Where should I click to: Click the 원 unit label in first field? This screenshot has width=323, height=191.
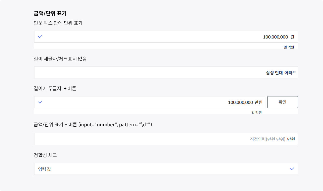[292, 37]
